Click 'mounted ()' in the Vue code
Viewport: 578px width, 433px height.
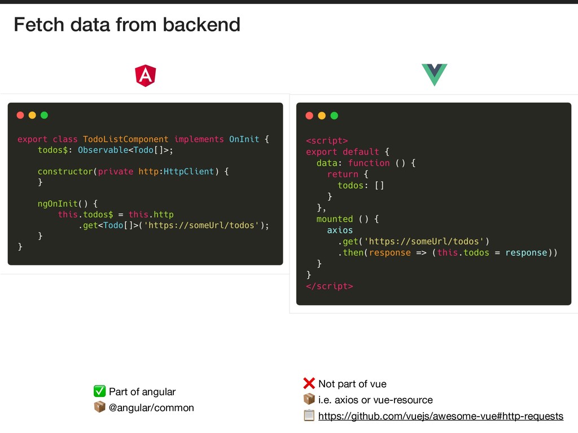(x=342, y=219)
